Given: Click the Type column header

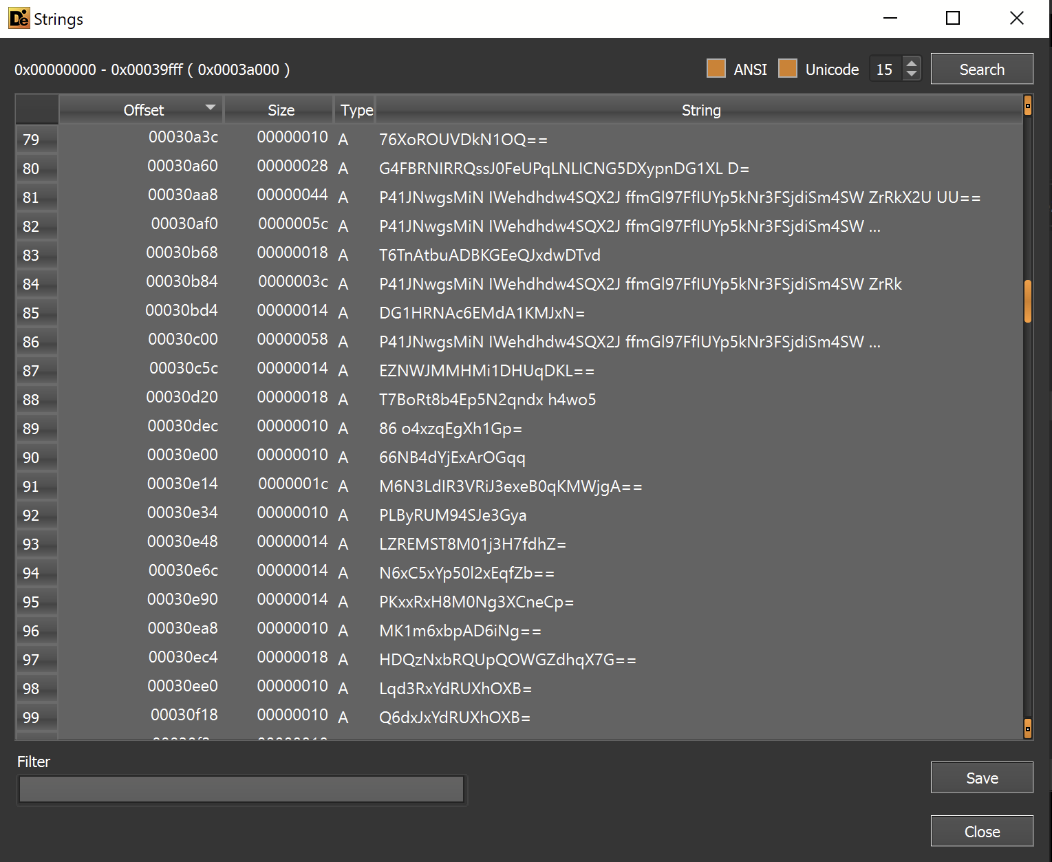Looking at the screenshot, I should (355, 109).
